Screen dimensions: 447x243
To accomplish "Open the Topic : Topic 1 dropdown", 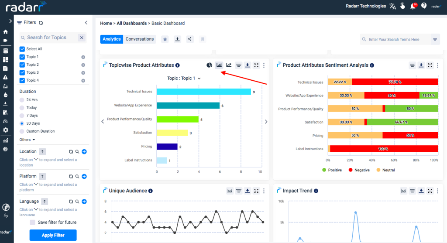I will click(184, 79).
